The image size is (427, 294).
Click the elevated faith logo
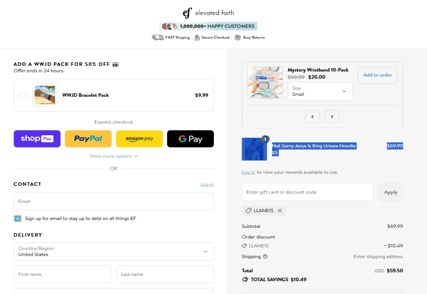(x=208, y=12)
